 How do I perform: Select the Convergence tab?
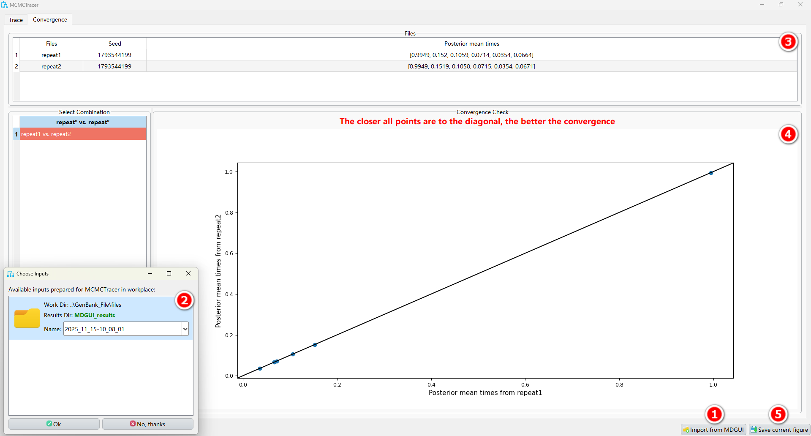pyautogui.click(x=50, y=20)
